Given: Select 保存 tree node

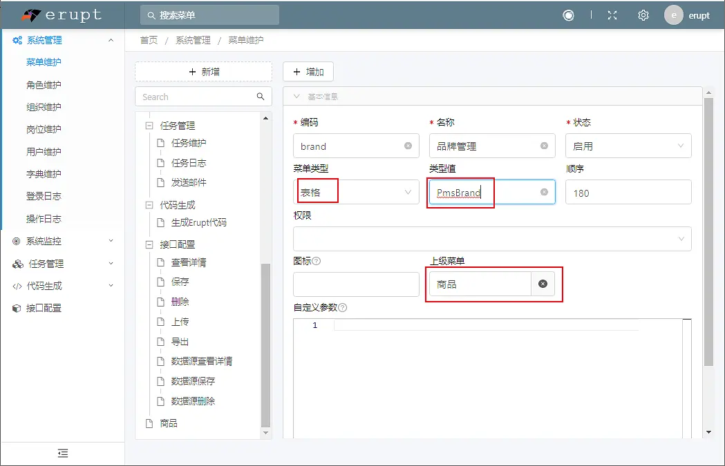Looking at the screenshot, I should point(180,282).
